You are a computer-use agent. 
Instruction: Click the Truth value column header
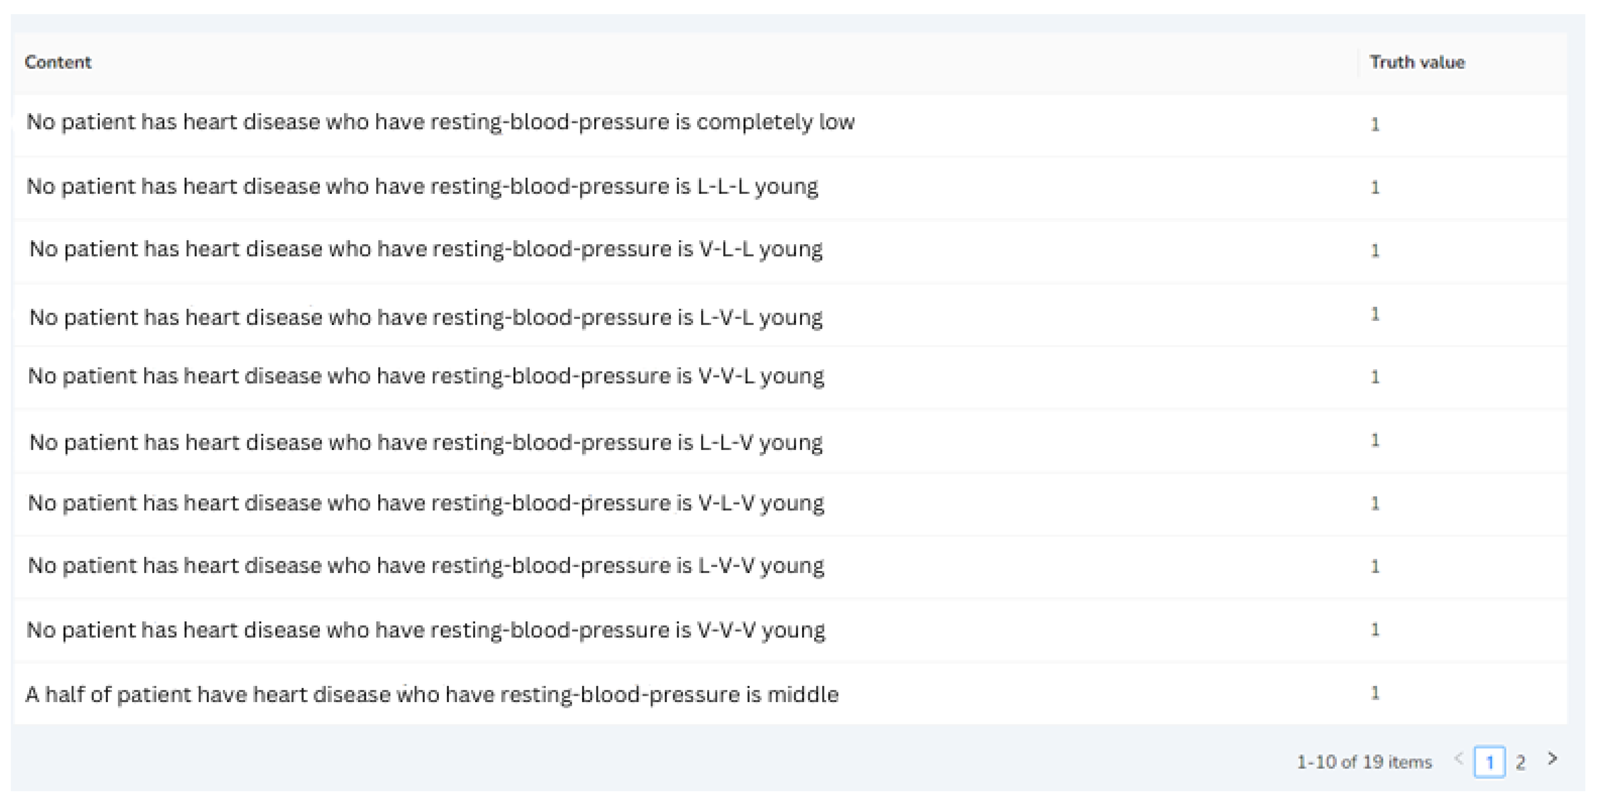[1417, 62]
